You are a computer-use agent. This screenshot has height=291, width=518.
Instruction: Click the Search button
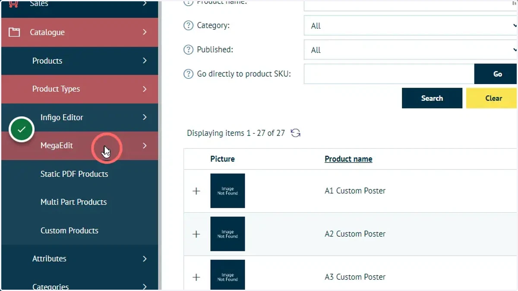coord(432,98)
